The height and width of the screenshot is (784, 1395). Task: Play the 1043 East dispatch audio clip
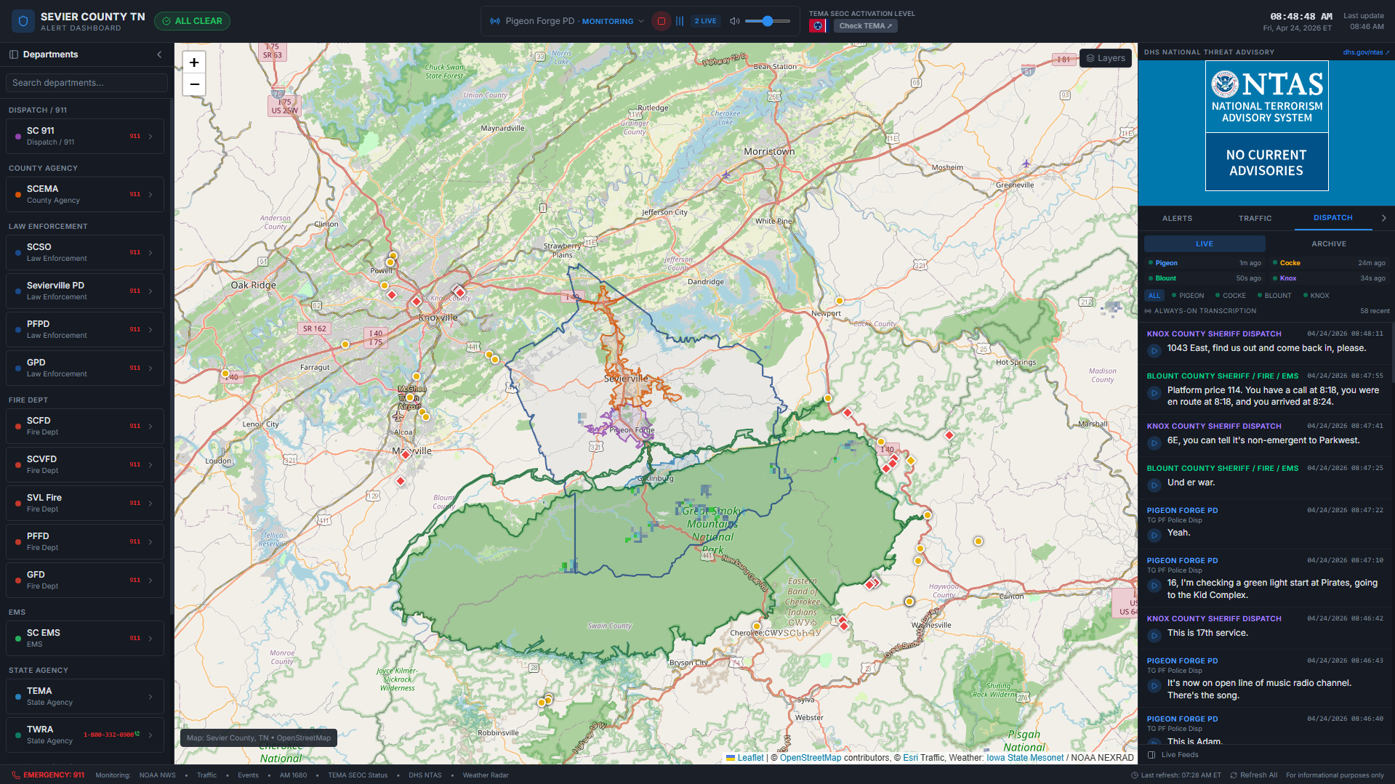(1154, 350)
